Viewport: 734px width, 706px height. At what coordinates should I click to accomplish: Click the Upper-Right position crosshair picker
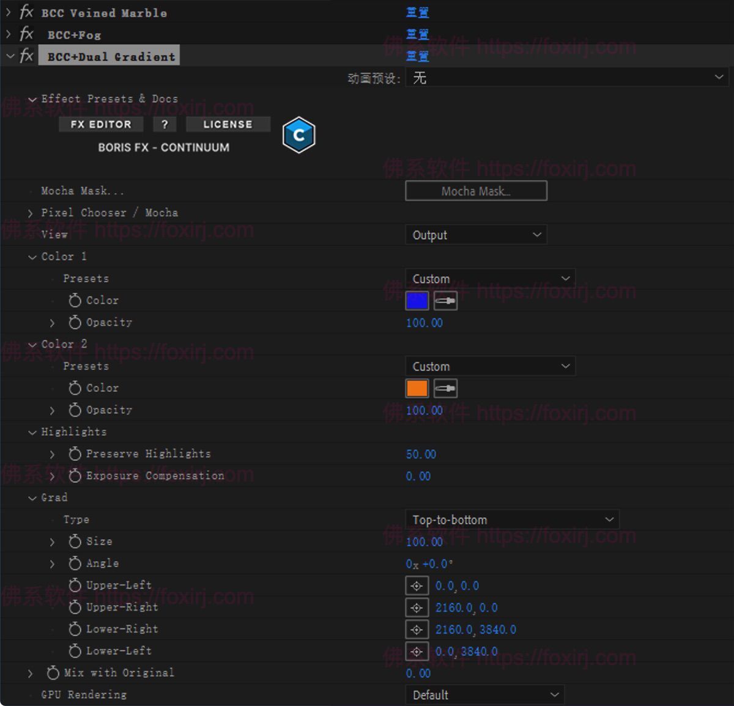pos(417,607)
